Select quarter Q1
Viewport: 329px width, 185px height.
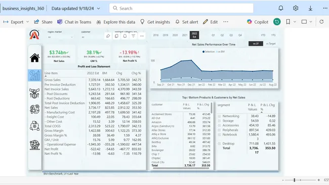pyautogui.click(x=213, y=35)
